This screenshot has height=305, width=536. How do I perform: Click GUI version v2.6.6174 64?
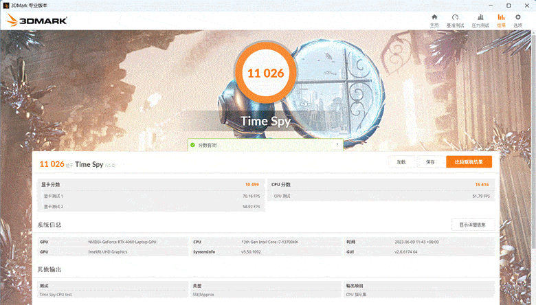click(405, 251)
